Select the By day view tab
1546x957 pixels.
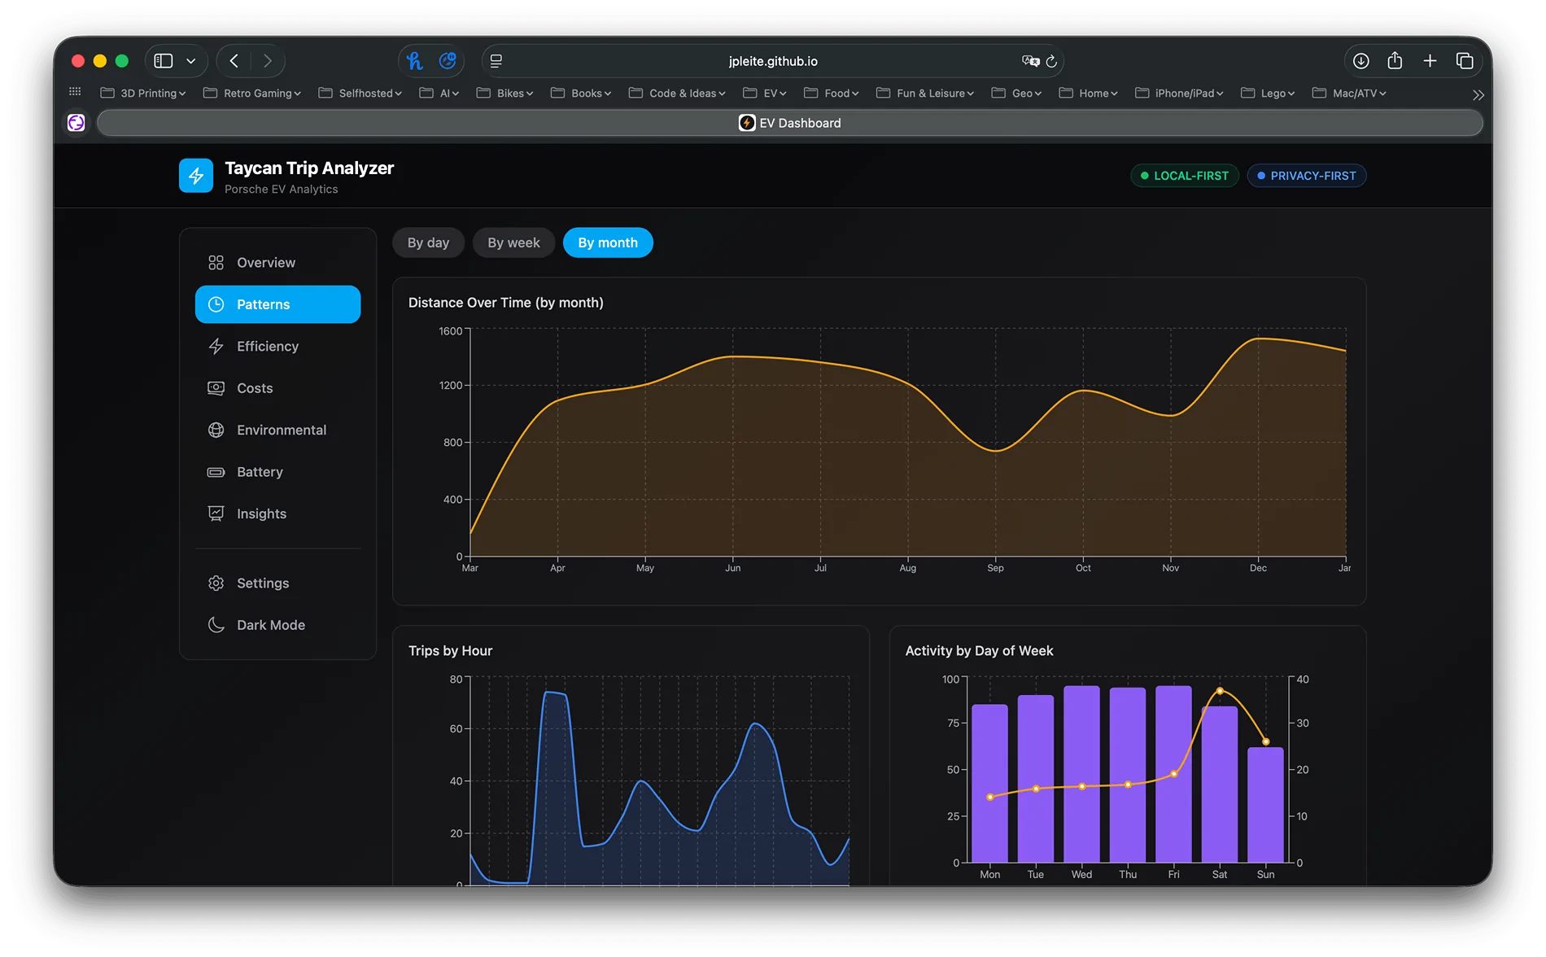428,242
